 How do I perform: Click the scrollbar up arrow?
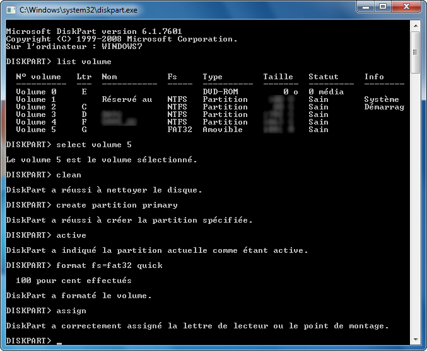(416, 26)
